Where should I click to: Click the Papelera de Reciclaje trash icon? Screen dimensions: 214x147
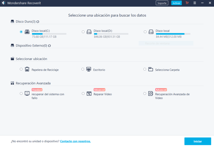tap(27, 69)
